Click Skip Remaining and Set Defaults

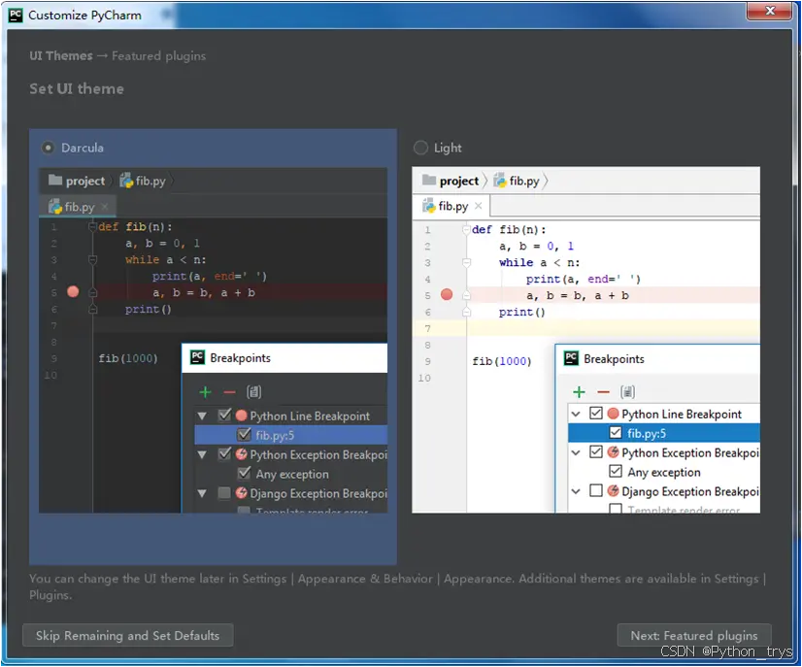128,635
